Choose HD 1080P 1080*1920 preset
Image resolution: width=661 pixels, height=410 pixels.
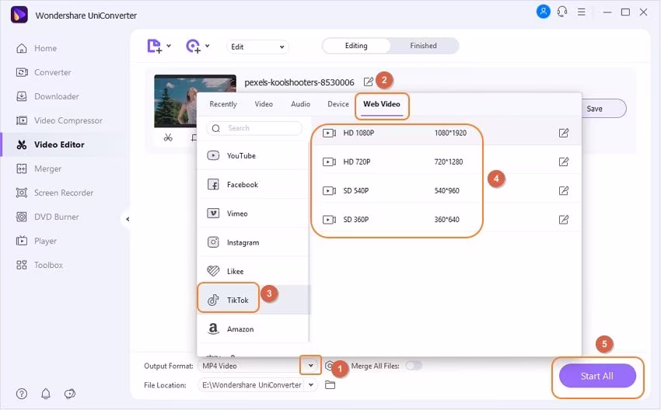click(x=446, y=133)
